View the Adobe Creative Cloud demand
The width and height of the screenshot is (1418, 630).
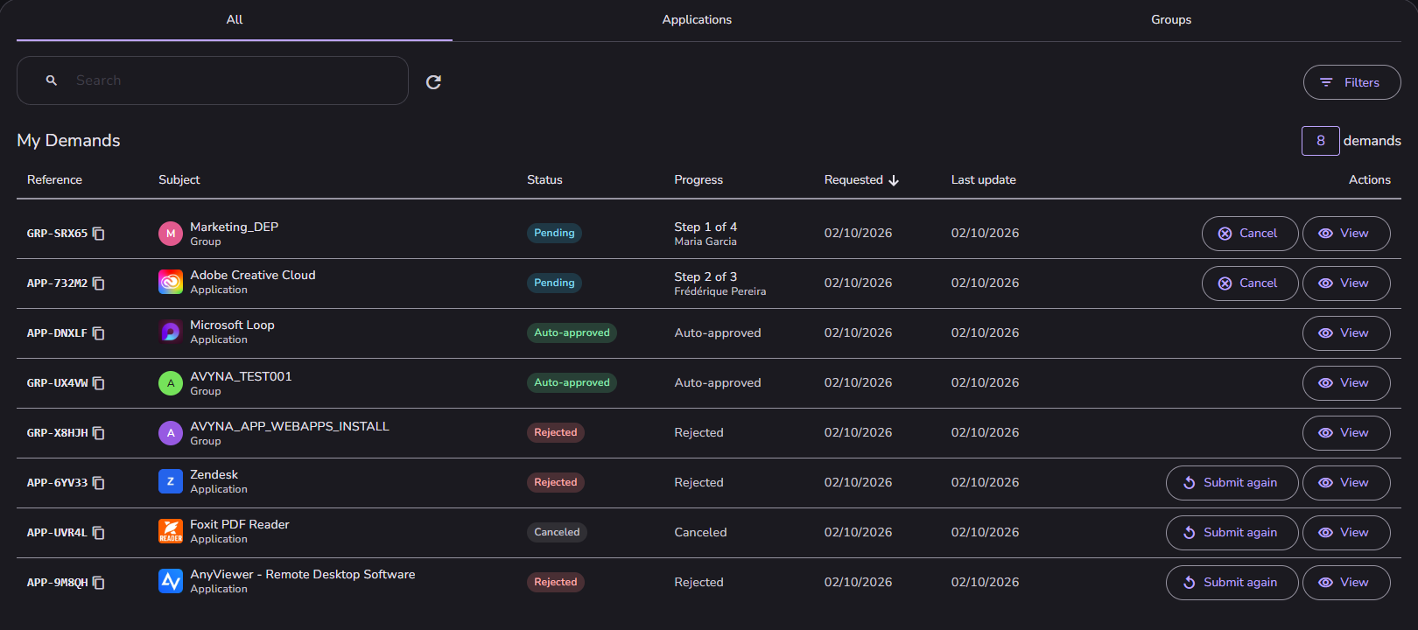[x=1346, y=283]
